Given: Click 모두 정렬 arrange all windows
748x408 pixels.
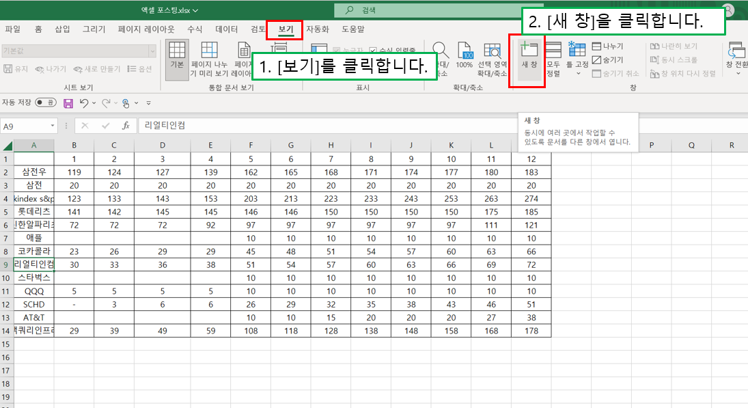Looking at the screenshot, I should [x=553, y=59].
